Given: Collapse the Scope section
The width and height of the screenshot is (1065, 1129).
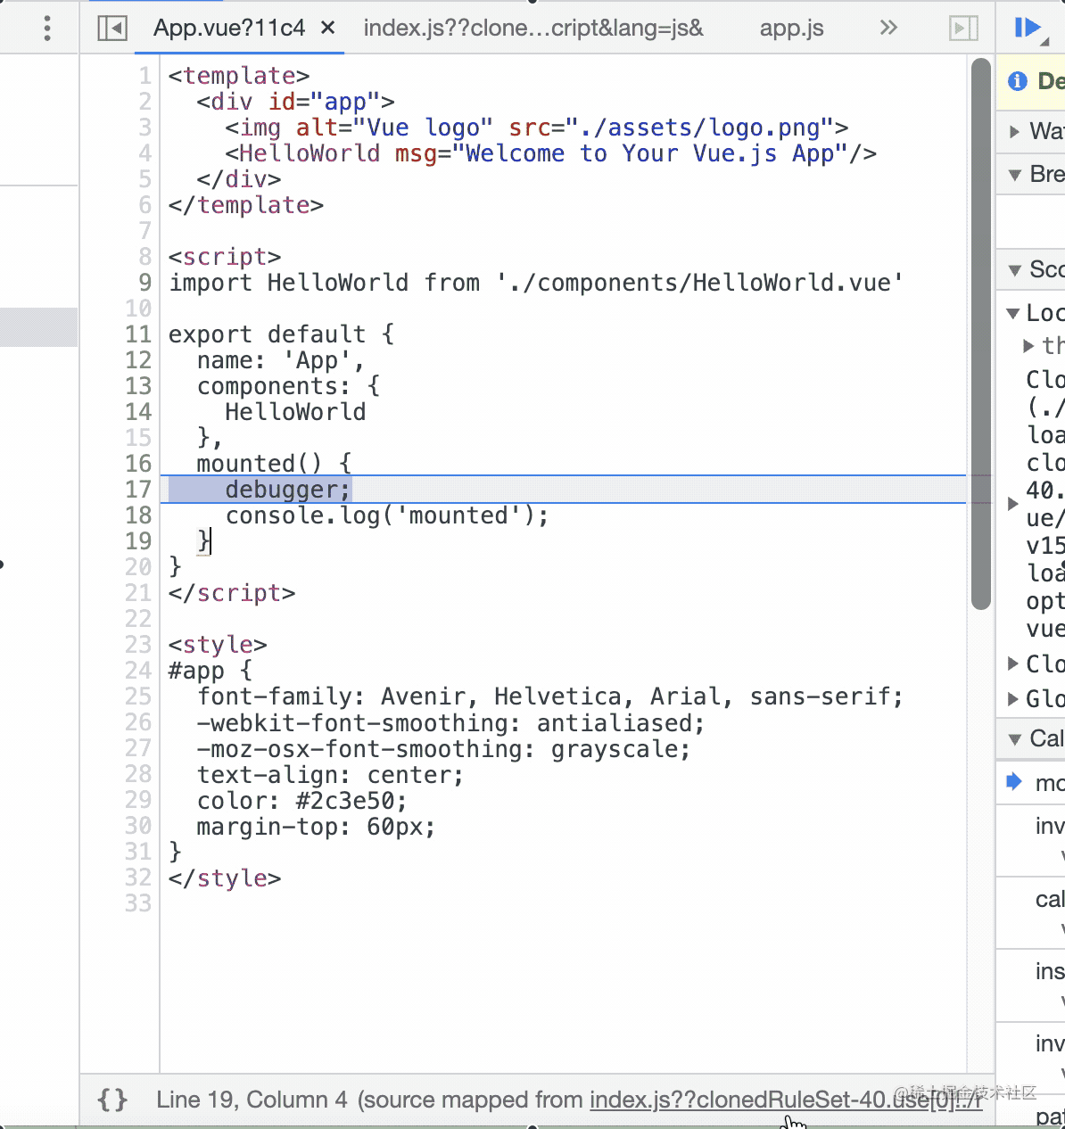Looking at the screenshot, I should (1015, 269).
